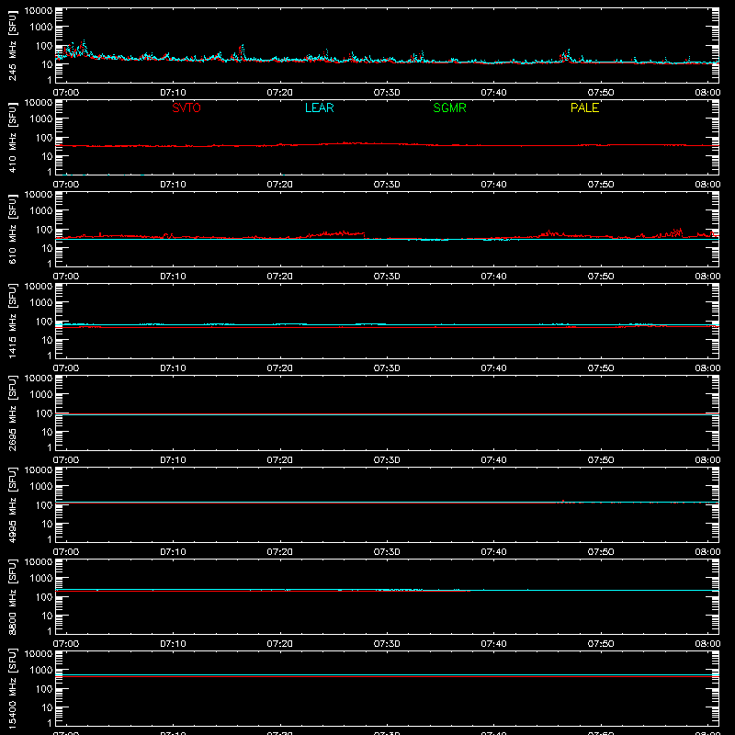
Task: Click the 07:10 label below the 4995 MHz panel
Action: 173,552
